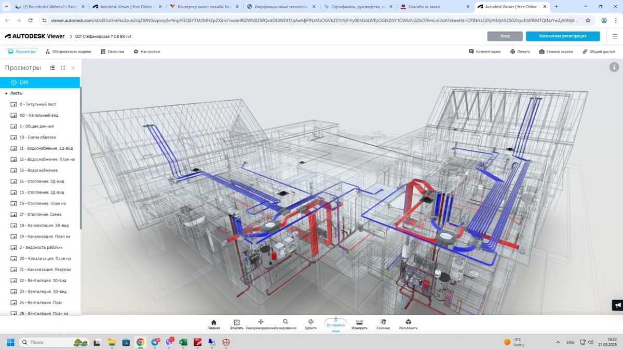Select the {3D} view entry
This screenshot has height=350, width=623.
[40, 82]
